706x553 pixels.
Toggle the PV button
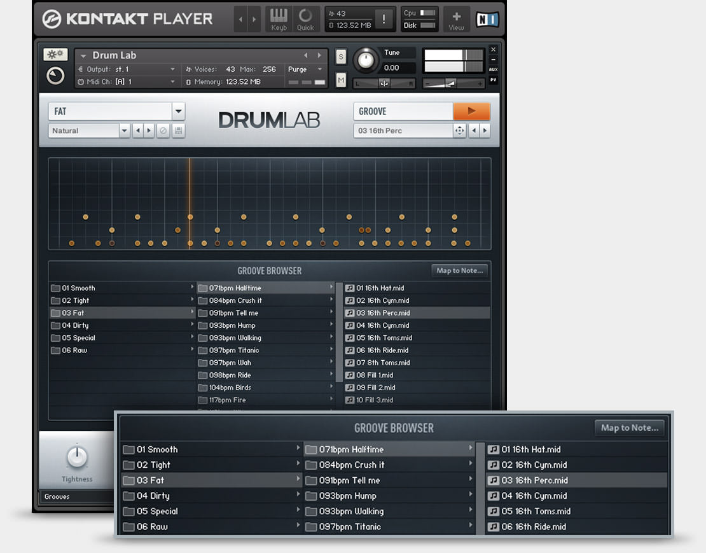coord(494,80)
